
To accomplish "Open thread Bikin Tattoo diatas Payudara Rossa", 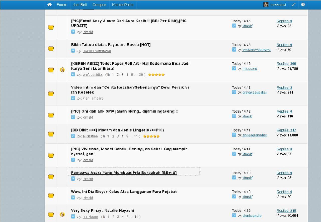I will 111,45.
